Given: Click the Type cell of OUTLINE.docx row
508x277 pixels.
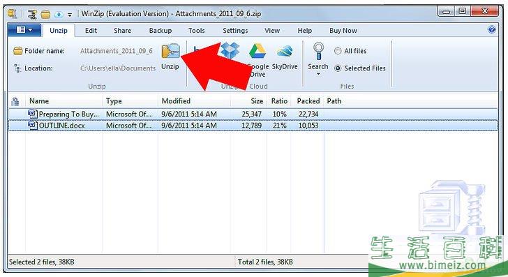Looking at the screenshot, I should [x=129, y=126].
